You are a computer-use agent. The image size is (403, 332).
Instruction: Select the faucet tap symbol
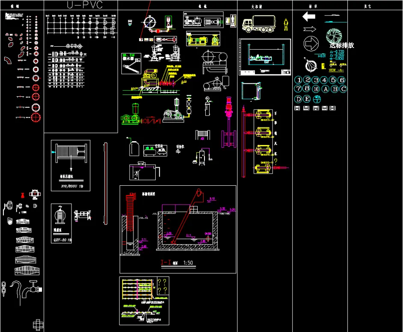(x=32, y=289)
